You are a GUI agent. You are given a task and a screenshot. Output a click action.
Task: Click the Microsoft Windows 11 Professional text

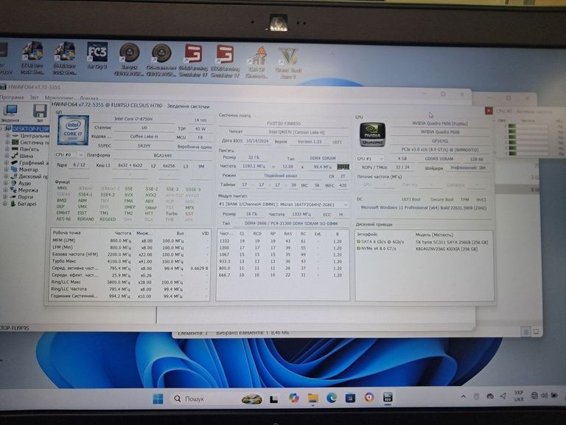[424, 208]
